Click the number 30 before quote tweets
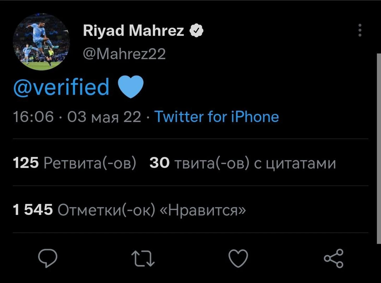 [159, 163]
